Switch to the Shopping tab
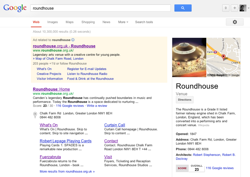The width and height of the screenshot is (250, 177). click(x=88, y=22)
